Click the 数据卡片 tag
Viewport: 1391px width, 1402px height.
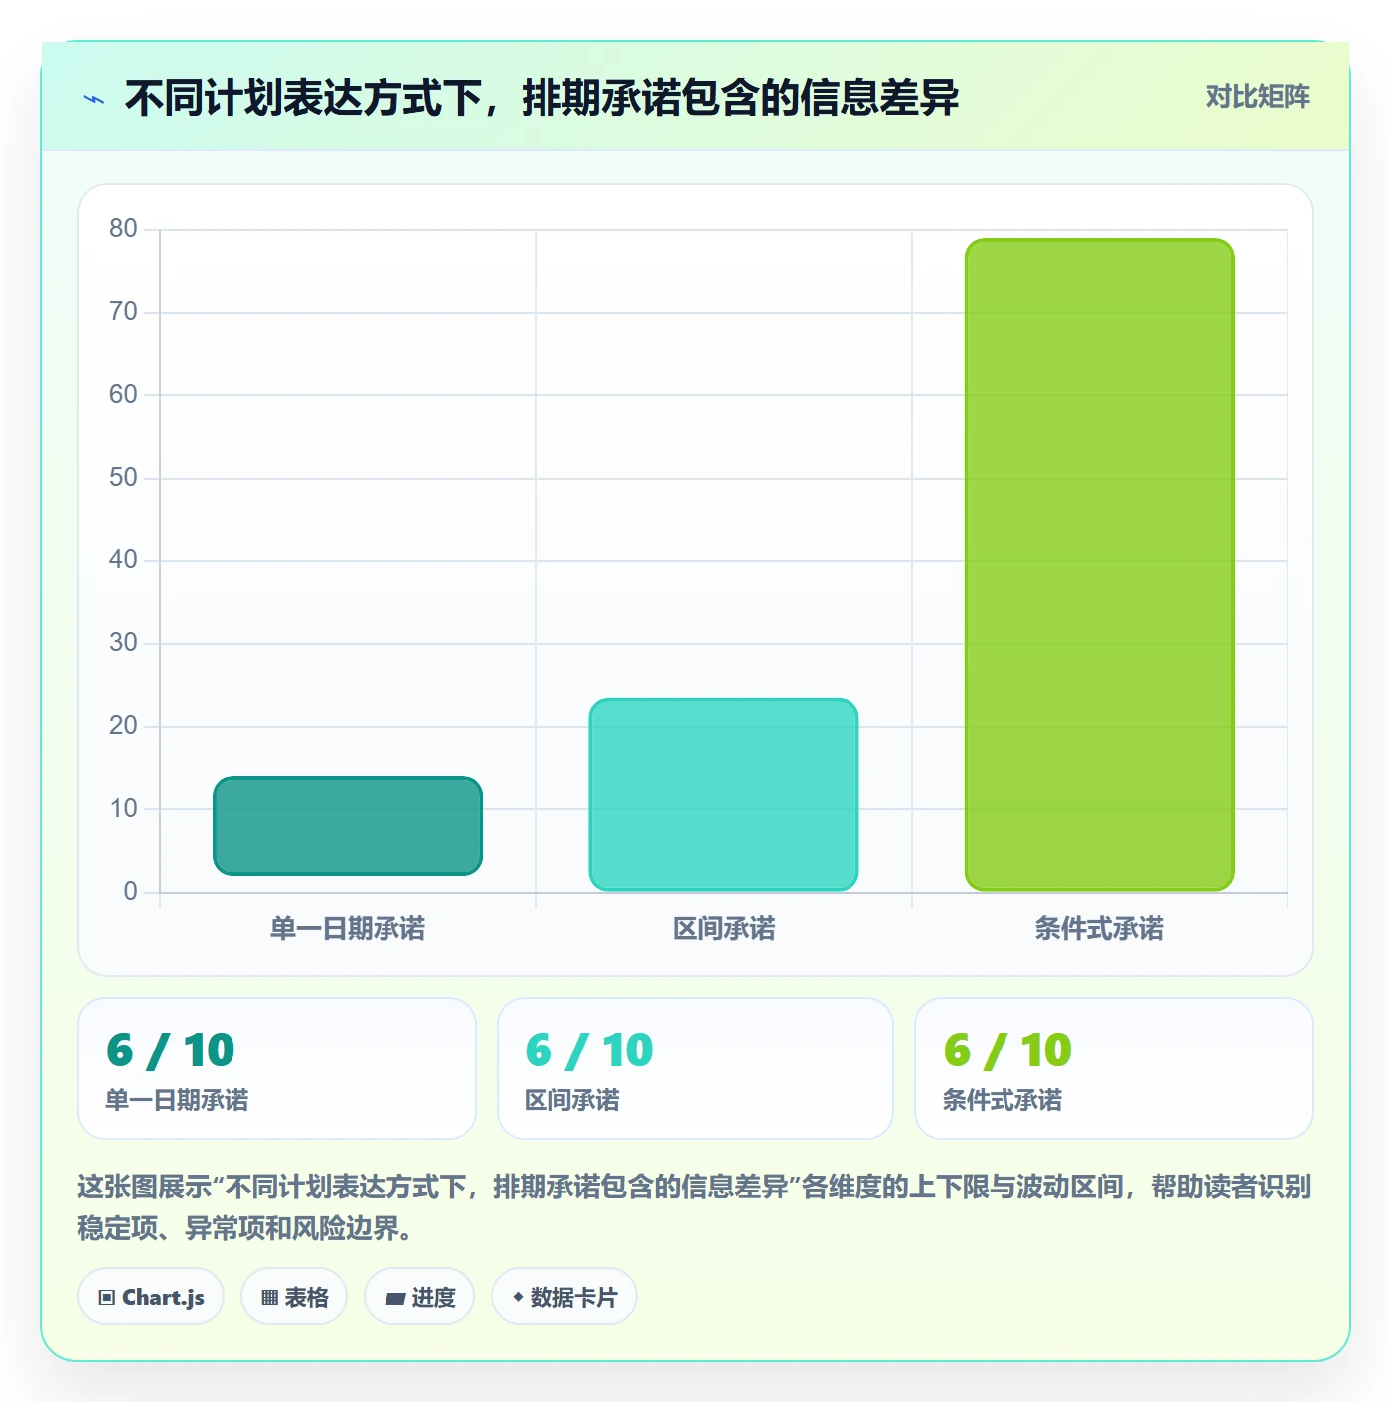(564, 1297)
